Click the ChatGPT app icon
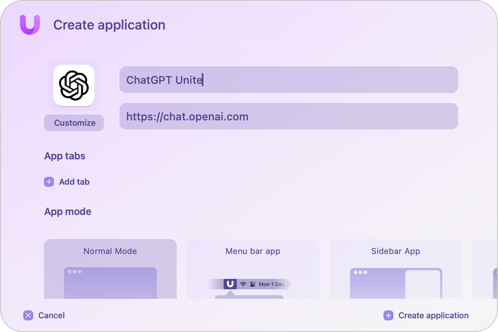498x332 pixels. (73, 84)
